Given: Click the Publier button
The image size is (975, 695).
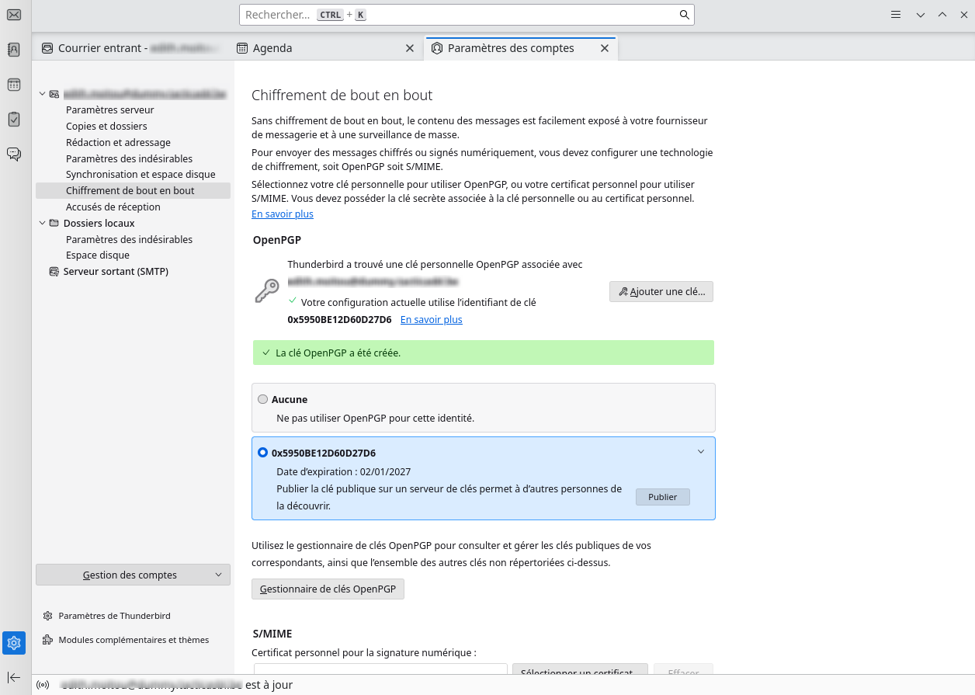Looking at the screenshot, I should point(663,497).
